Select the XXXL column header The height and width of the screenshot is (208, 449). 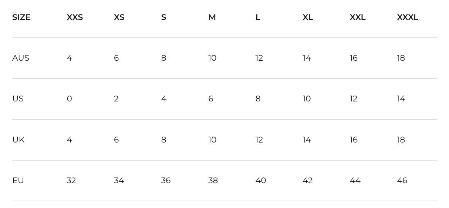pyautogui.click(x=408, y=17)
